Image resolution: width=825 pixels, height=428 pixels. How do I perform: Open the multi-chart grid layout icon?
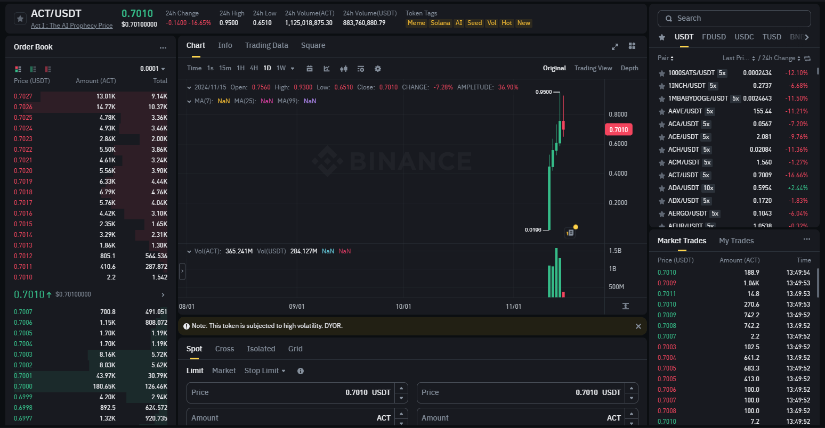coord(632,46)
